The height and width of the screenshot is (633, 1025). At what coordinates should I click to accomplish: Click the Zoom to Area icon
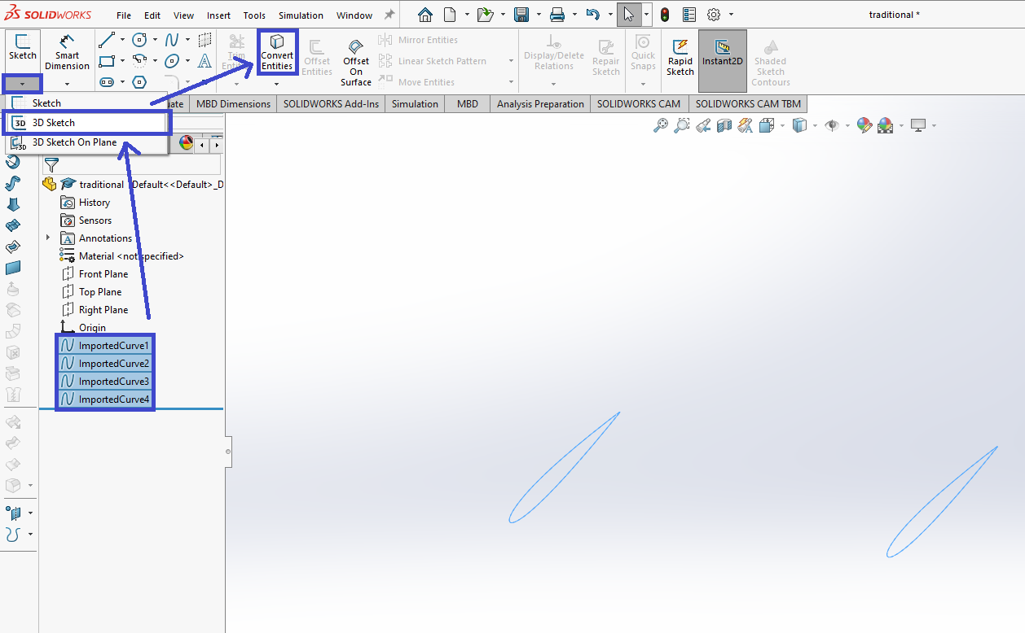pos(682,125)
